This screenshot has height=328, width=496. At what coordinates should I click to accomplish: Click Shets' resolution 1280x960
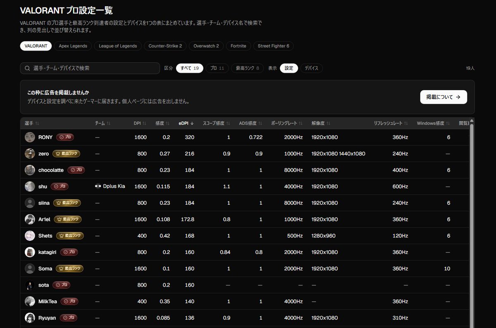coord(324,236)
